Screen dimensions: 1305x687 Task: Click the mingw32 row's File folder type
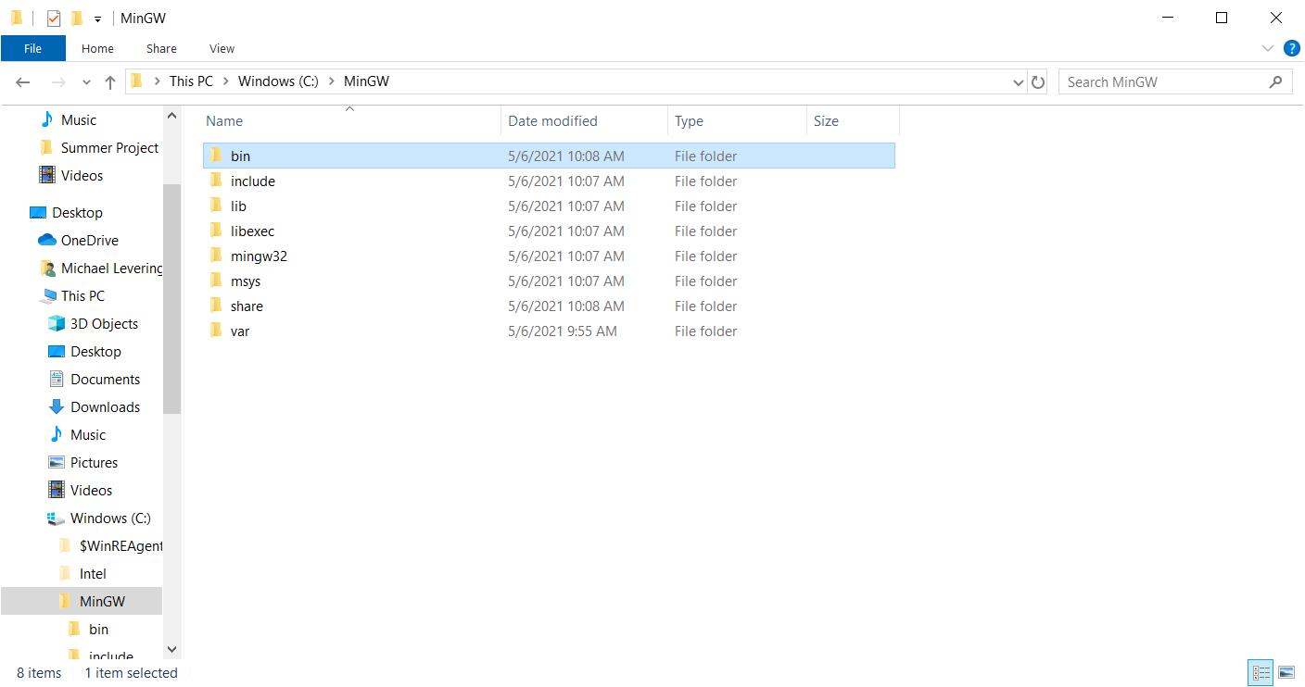point(705,256)
